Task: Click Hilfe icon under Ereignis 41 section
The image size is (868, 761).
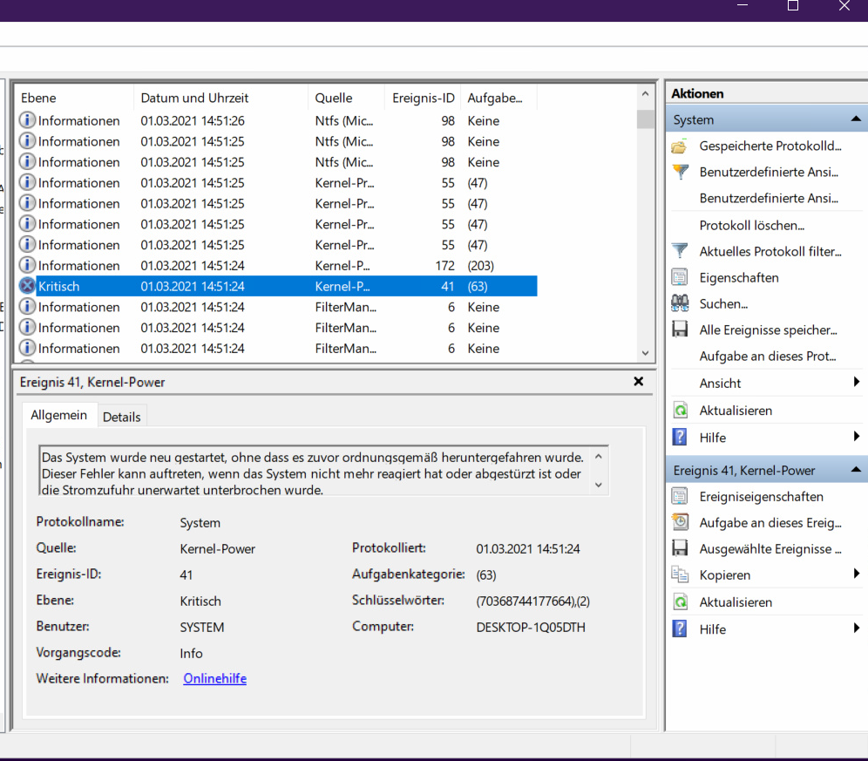Action: (679, 629)
